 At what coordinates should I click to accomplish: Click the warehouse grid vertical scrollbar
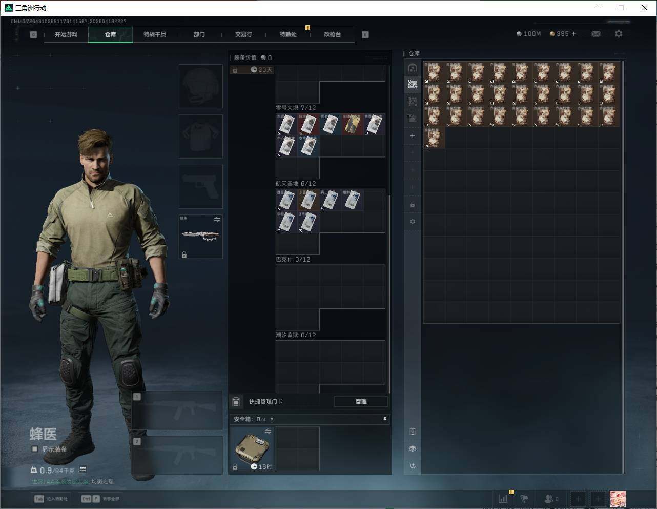coord(623,267)
